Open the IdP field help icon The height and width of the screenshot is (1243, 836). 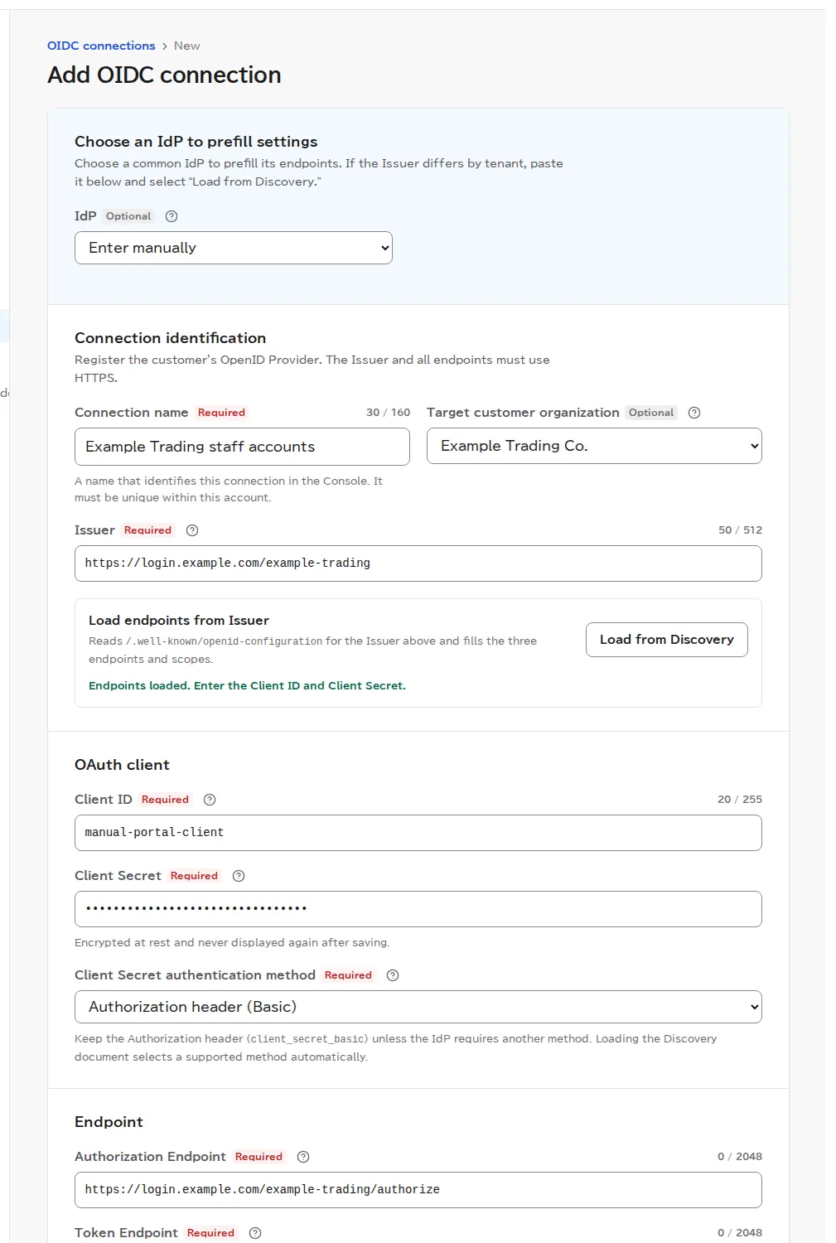pos(172,216)
